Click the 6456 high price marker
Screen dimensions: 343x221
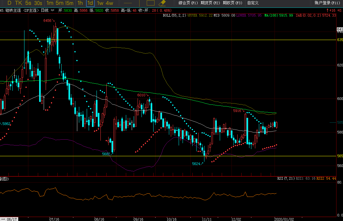[47, 21]
